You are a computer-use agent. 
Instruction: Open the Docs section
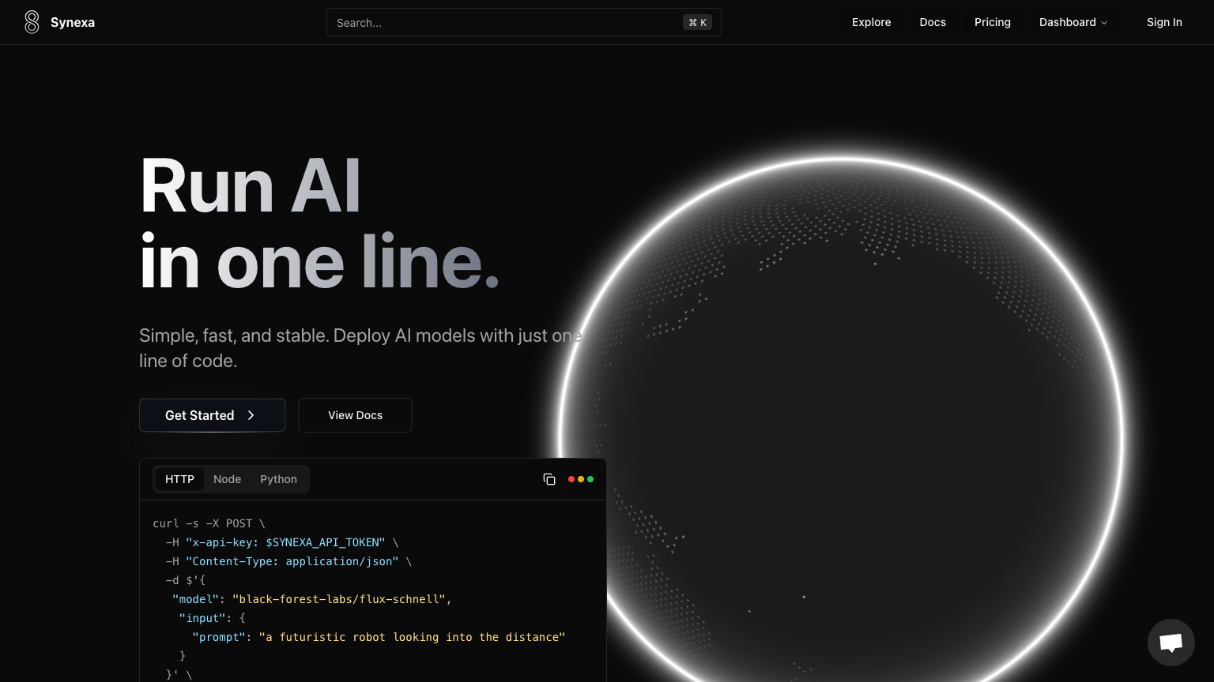coord(933,22)
